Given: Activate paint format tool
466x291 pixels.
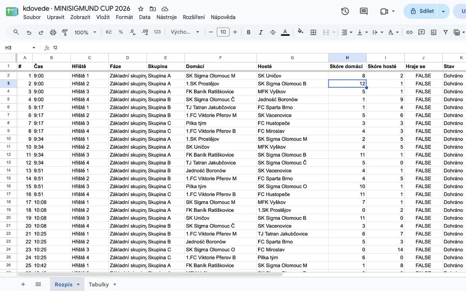Looking at the screenshot, I should [65, 32].
